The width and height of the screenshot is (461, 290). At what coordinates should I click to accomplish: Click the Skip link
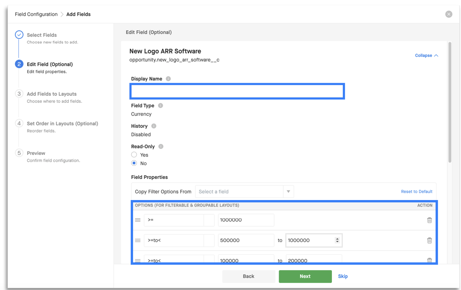click(343, 276)
